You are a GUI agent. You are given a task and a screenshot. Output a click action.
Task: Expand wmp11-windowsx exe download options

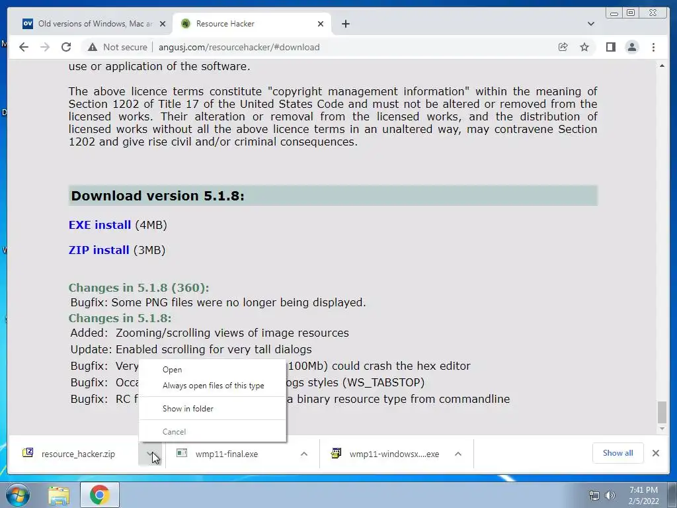[458, 454]
